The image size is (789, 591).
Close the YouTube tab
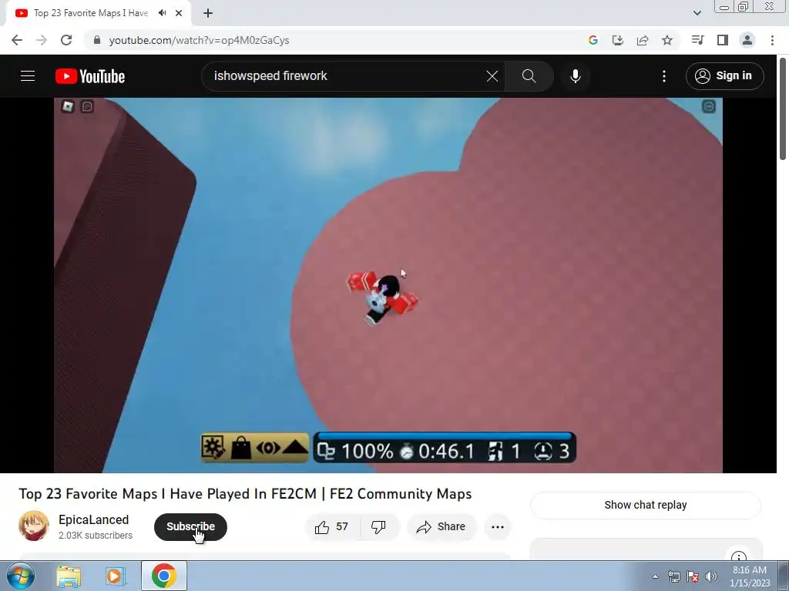pyautogui.click(x=179, y=13)
